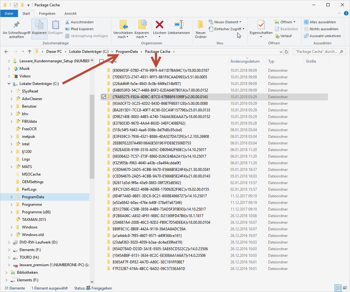Select folder F7F232B7-619A-4BCC-9AD2-09C5735EA61D
The image size is (350, 292).
pos(149,269)
